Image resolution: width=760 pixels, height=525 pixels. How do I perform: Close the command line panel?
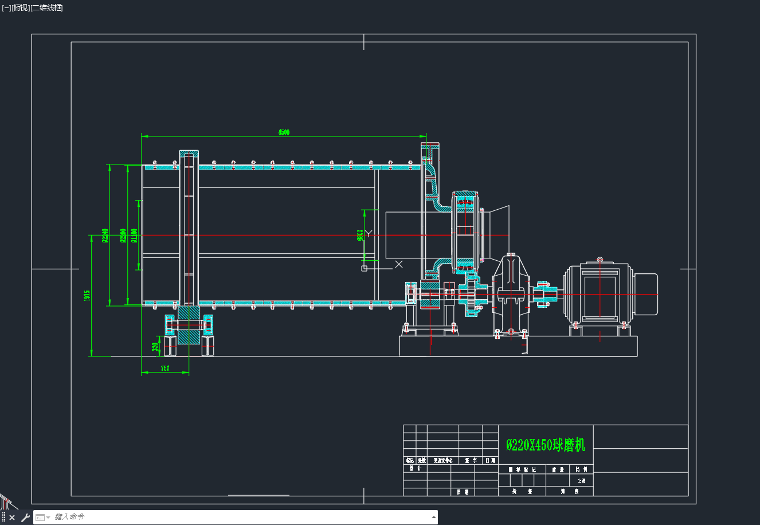[x=12, y=518]
